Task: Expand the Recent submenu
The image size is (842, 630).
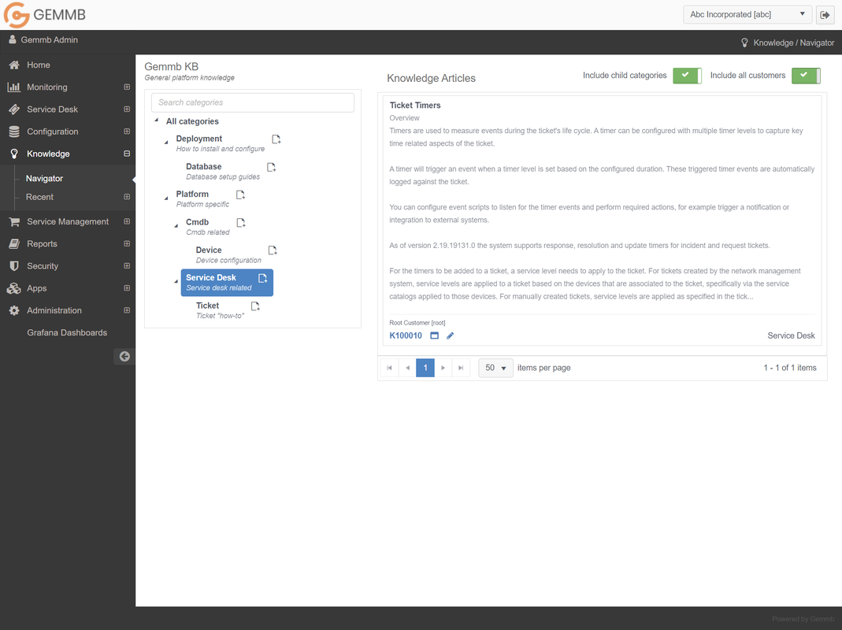Action: click(127, 197)
